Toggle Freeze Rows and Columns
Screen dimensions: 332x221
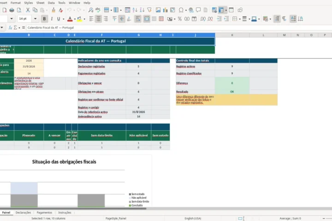coord(221,10)
